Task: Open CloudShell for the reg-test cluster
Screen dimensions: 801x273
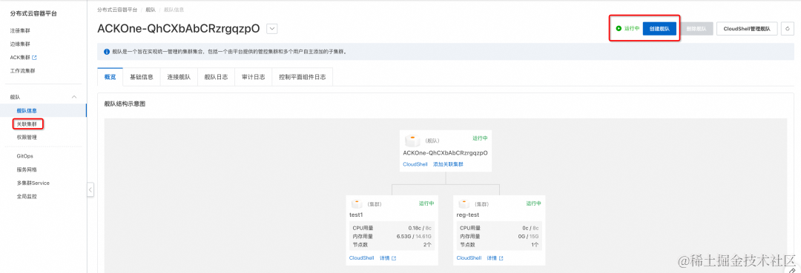Action: tap(469, 258)
